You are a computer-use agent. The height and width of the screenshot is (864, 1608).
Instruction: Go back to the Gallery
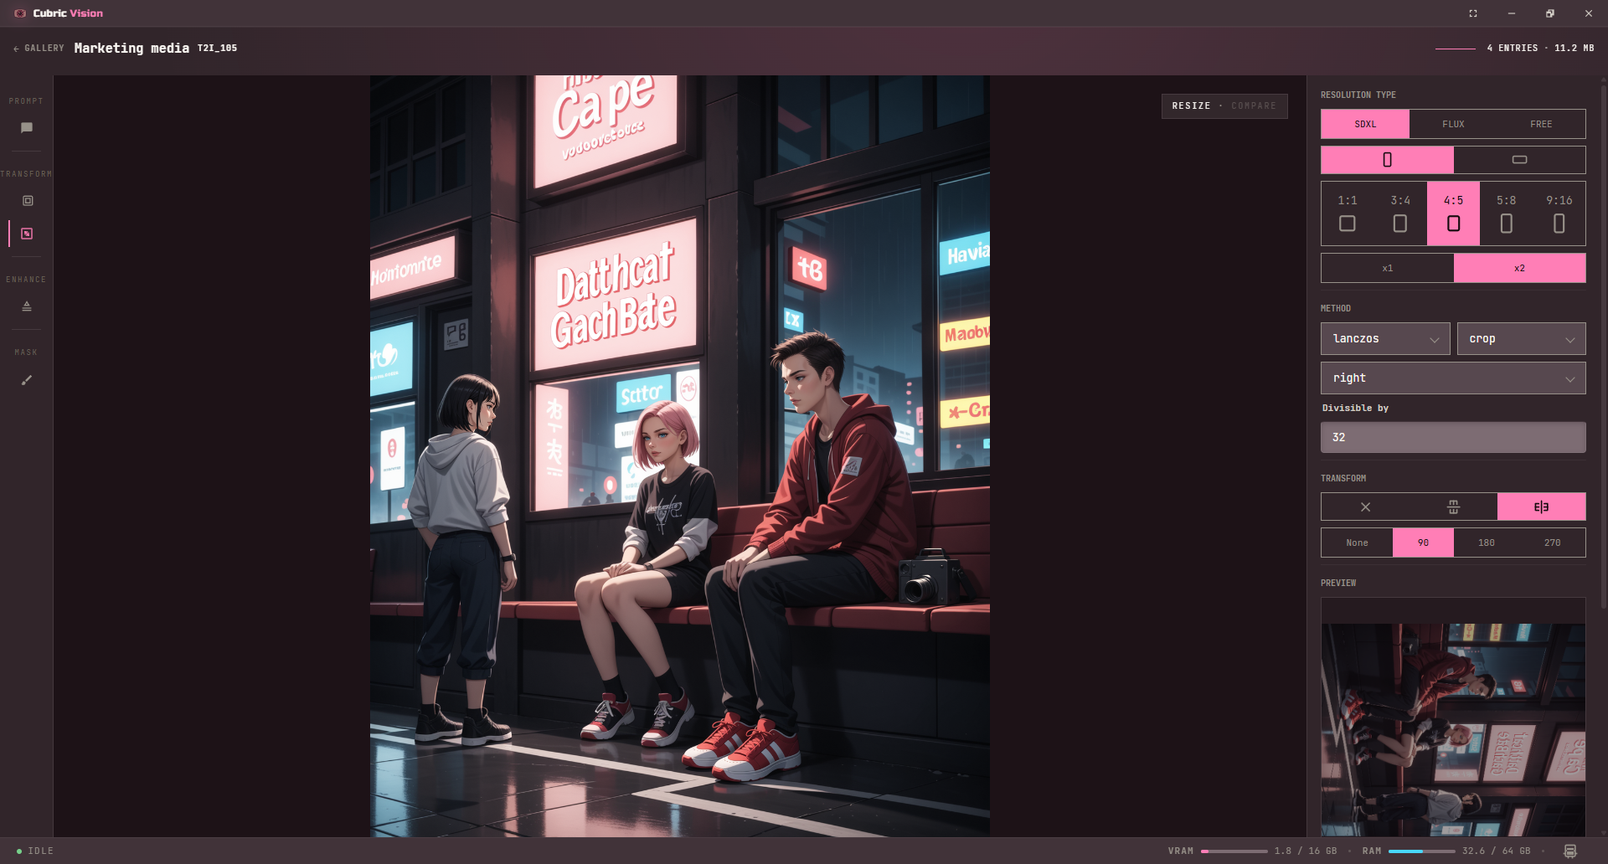[39, 49]
